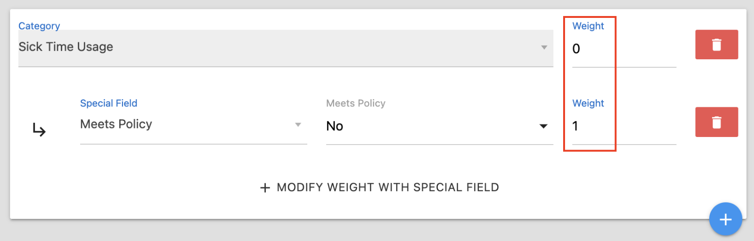Click the lower Weight label
Viewport: 754px width, 241px height.
[x=588, y=103]
